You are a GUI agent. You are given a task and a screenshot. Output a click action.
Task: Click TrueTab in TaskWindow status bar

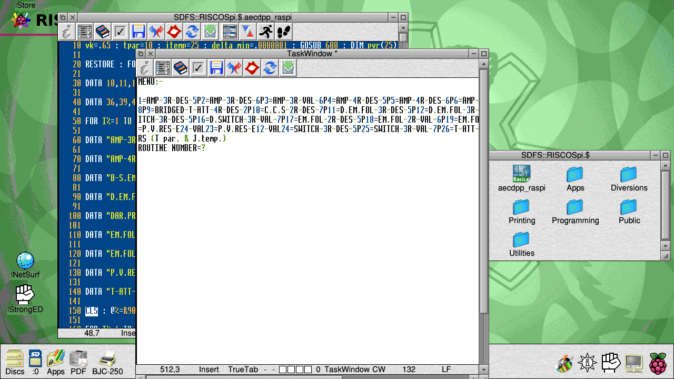(243, 370)
